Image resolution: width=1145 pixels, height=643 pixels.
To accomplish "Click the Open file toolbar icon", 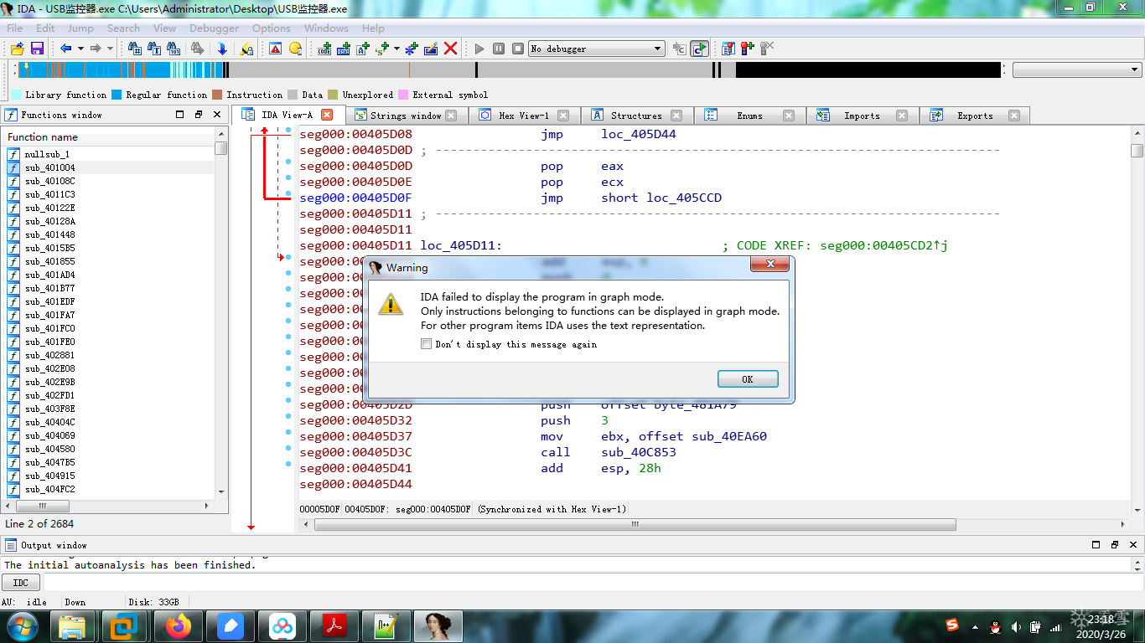I will 17,49.
